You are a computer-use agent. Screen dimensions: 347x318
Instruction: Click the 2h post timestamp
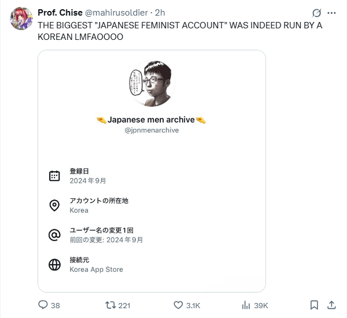coord(160,13)
